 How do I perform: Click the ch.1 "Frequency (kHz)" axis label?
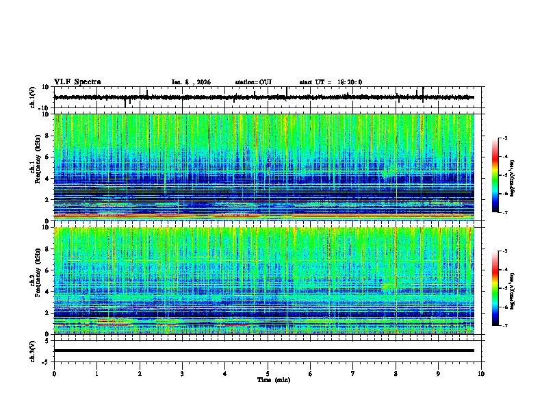[x=38, y=160]
